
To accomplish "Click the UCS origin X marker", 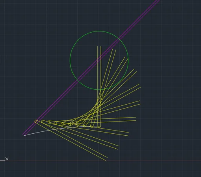I will click(x=7, y=159).
